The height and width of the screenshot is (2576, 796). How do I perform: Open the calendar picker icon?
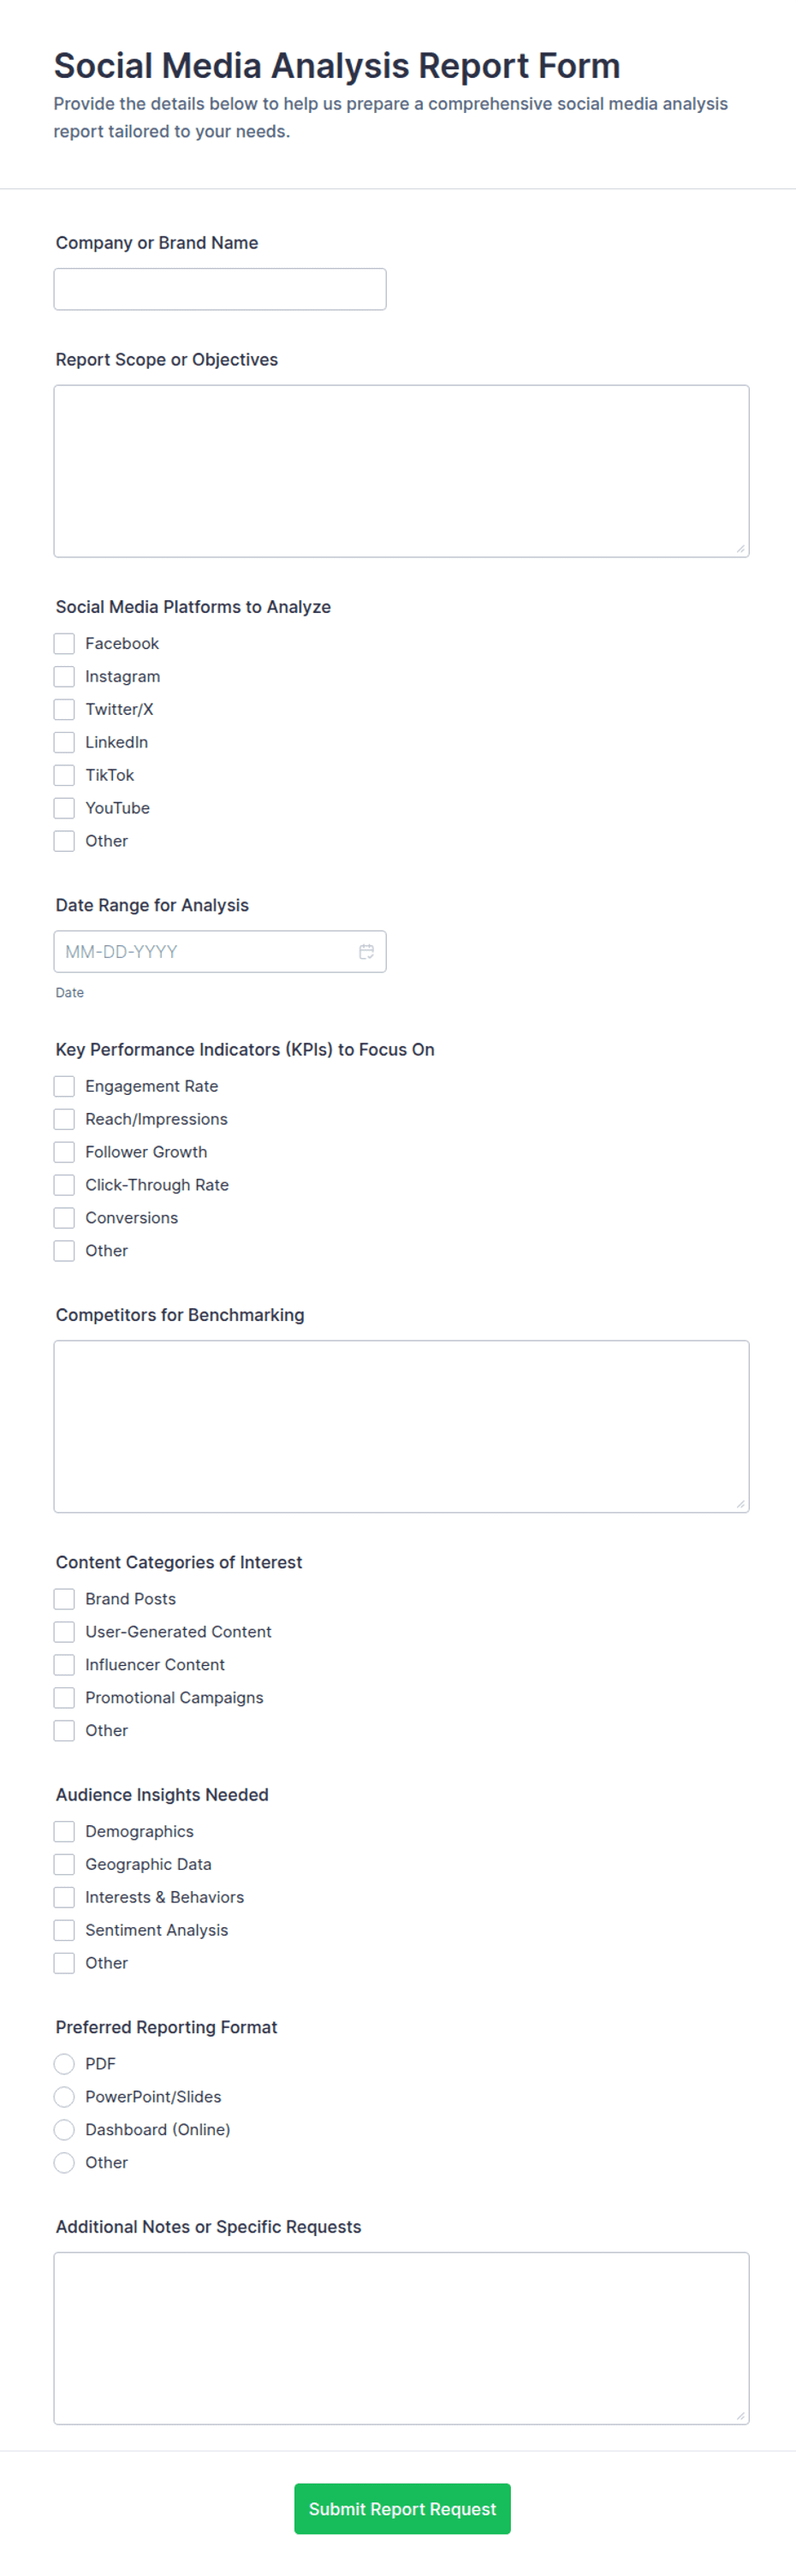coord(366,951)
